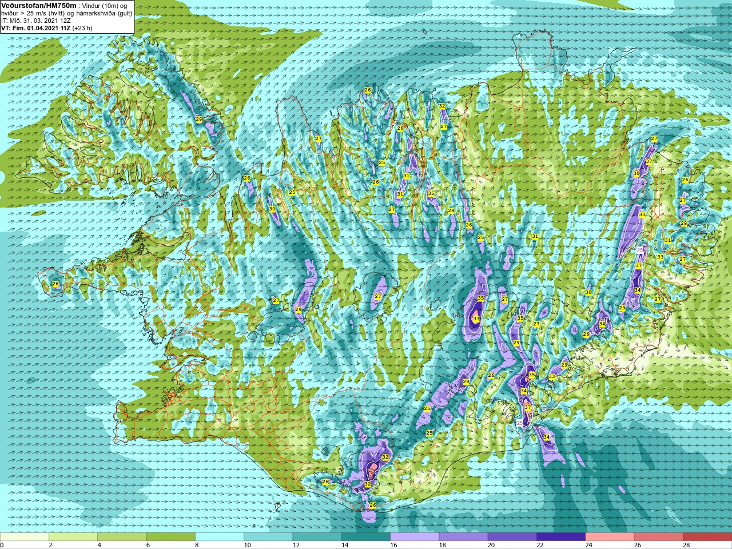The height and width of the screenshot is (549, 732).
Task: Click the northernmost gust label 26 on the map
Action: tap(368, 90)
